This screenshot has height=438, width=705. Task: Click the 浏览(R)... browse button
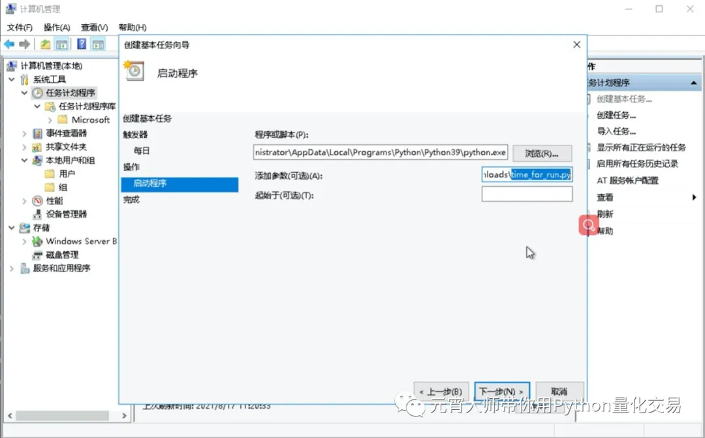click(x=542, y=153)
